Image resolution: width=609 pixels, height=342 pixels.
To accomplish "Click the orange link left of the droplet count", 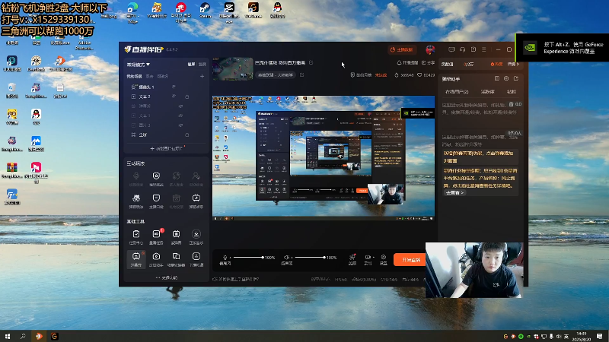I will (381, 74).
